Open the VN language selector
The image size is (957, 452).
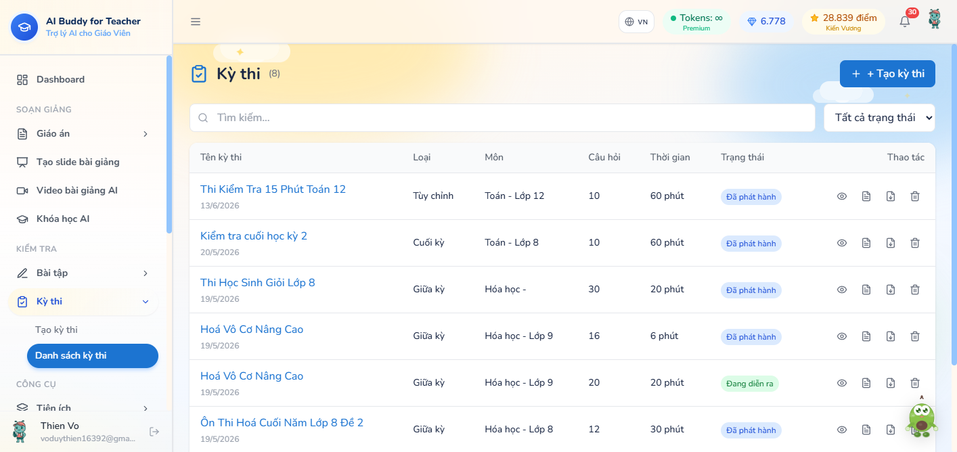[x=636, y=22]
